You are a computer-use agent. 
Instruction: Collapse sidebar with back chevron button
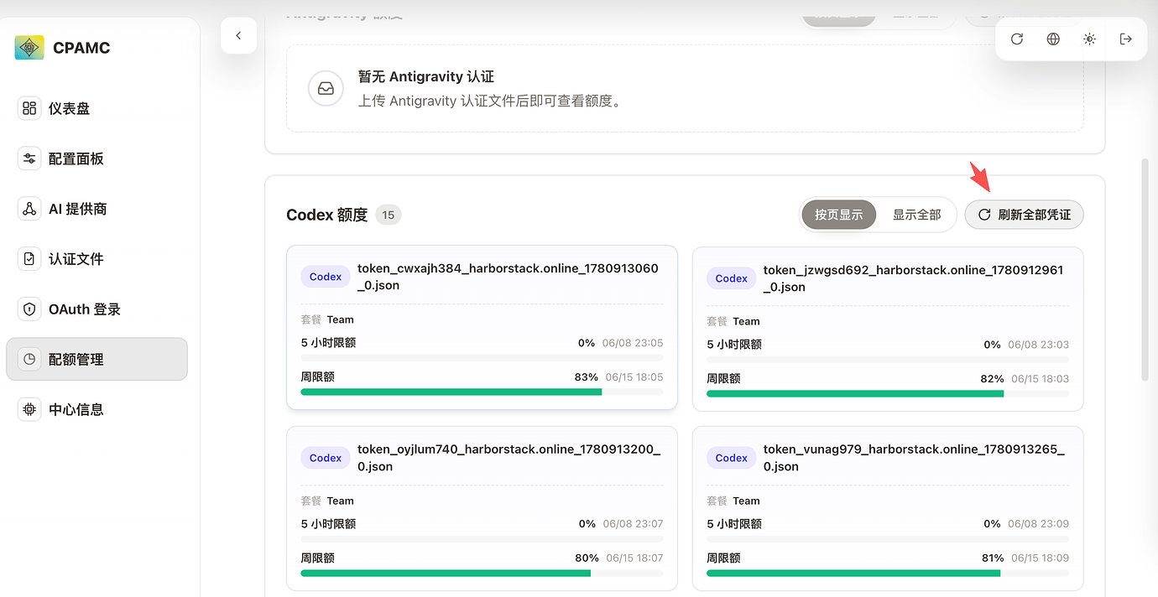pos(238,35)
